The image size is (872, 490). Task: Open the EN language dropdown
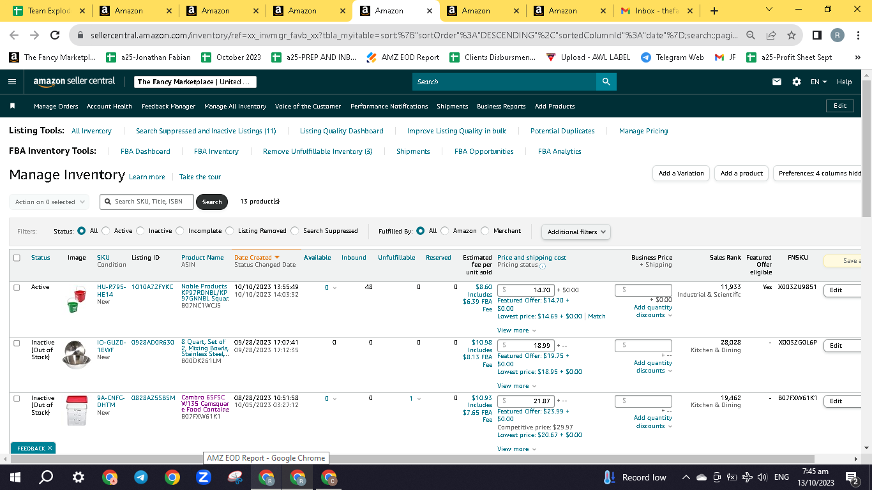[818, 82]
